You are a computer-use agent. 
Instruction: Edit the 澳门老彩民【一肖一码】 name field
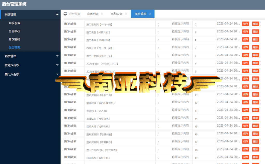pos(120,25)
